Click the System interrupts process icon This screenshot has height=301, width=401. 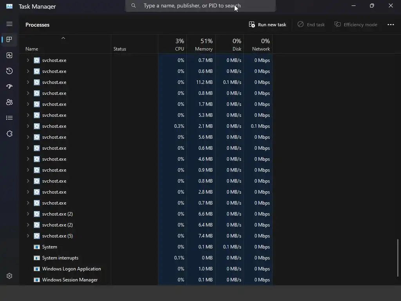[x=37, y=258]
